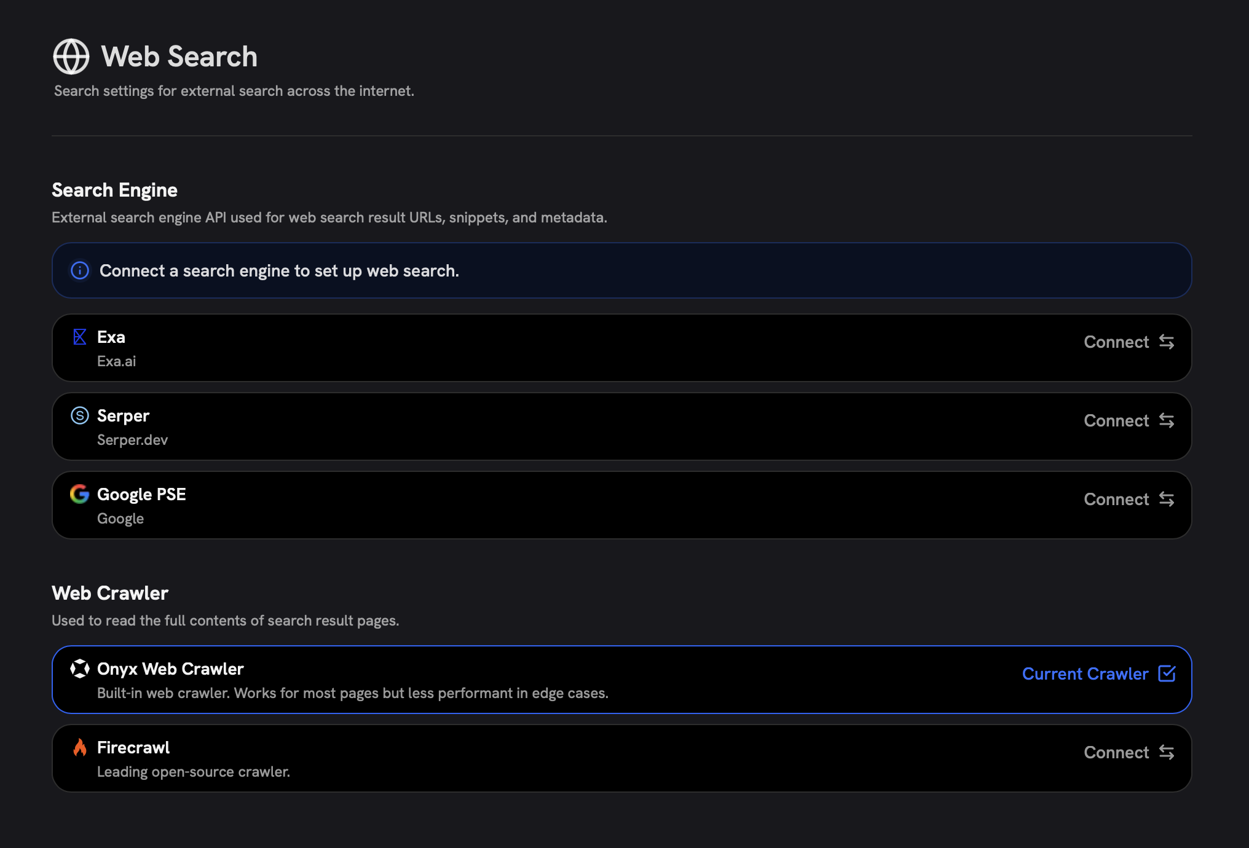Click the Google logo next to Google PSE

[x=80, y=495]
